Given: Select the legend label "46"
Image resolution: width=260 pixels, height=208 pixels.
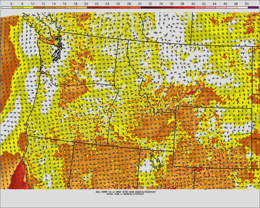Looking at the screenshot, I should pyautogui.click(x=225, y=4).
